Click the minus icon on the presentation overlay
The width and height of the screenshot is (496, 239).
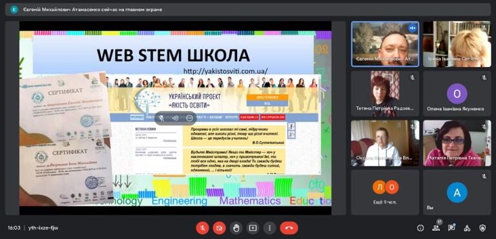189,118
